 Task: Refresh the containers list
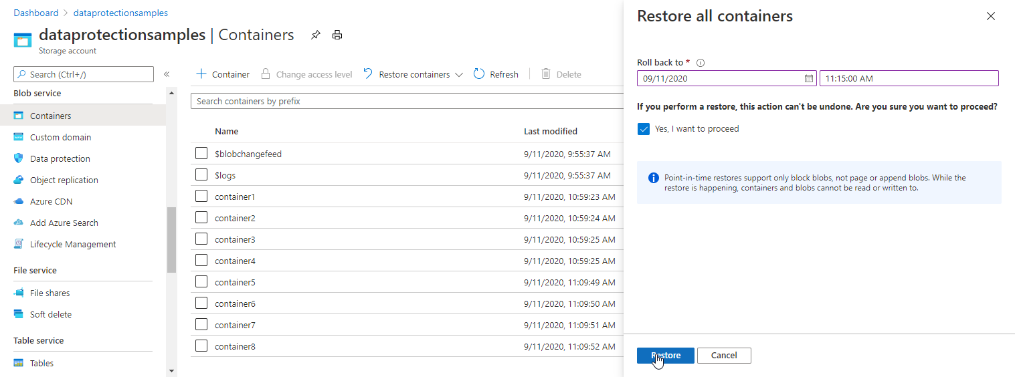(496, 74)
